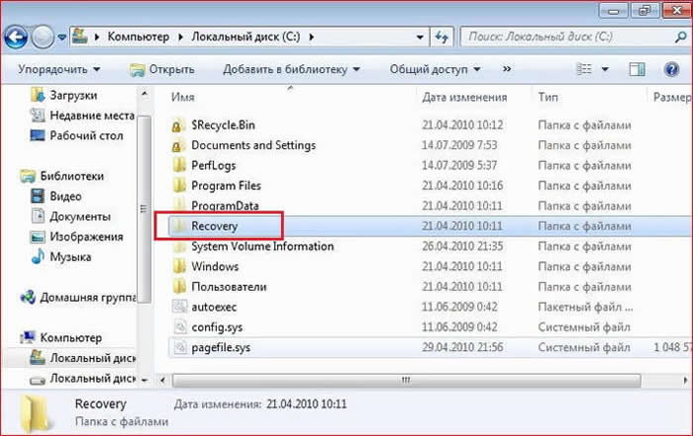The image size is (693, 436).
Task: Click the greyed Forward navigation button
Action: [x=43, y=38]
